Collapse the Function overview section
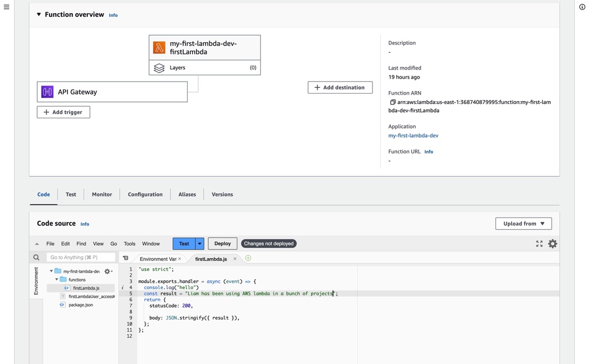The image size is (590, 364). [x=39, y=14]
